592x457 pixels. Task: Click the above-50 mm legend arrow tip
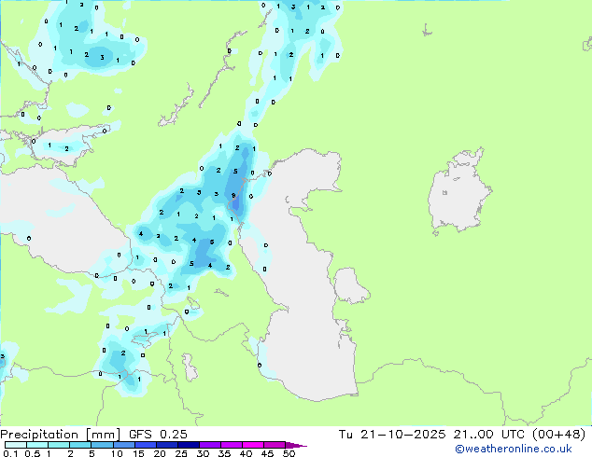tap(296, 446)
